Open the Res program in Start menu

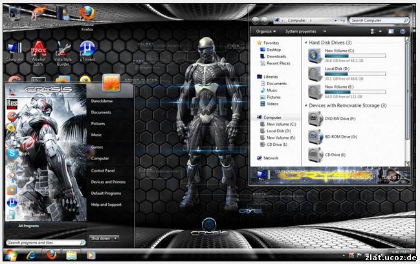click(x=12, y=104)
